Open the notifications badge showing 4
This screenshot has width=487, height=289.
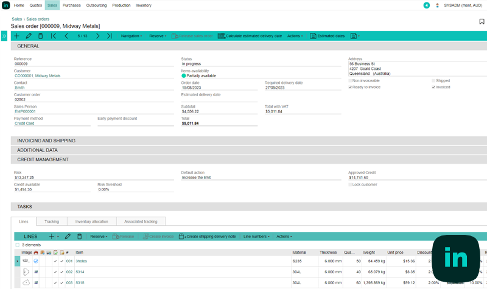(x=427, y=5)
